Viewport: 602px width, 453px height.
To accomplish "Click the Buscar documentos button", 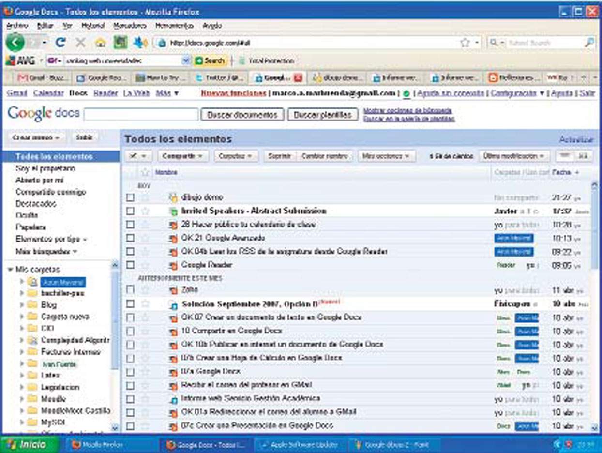I will (x=242, y=115).
